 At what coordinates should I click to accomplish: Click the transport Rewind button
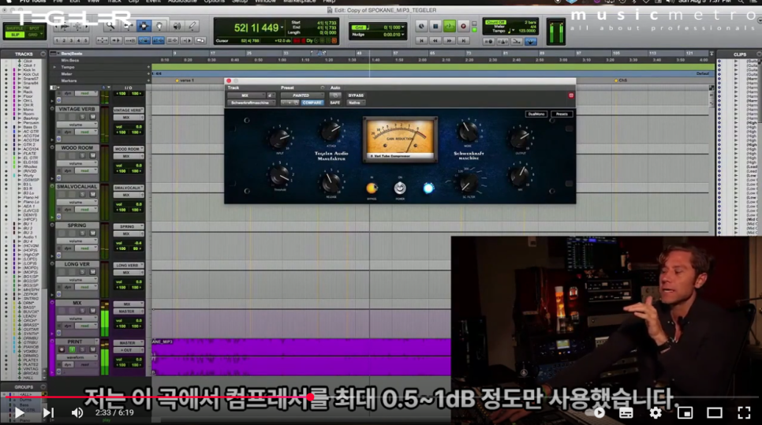435,41
